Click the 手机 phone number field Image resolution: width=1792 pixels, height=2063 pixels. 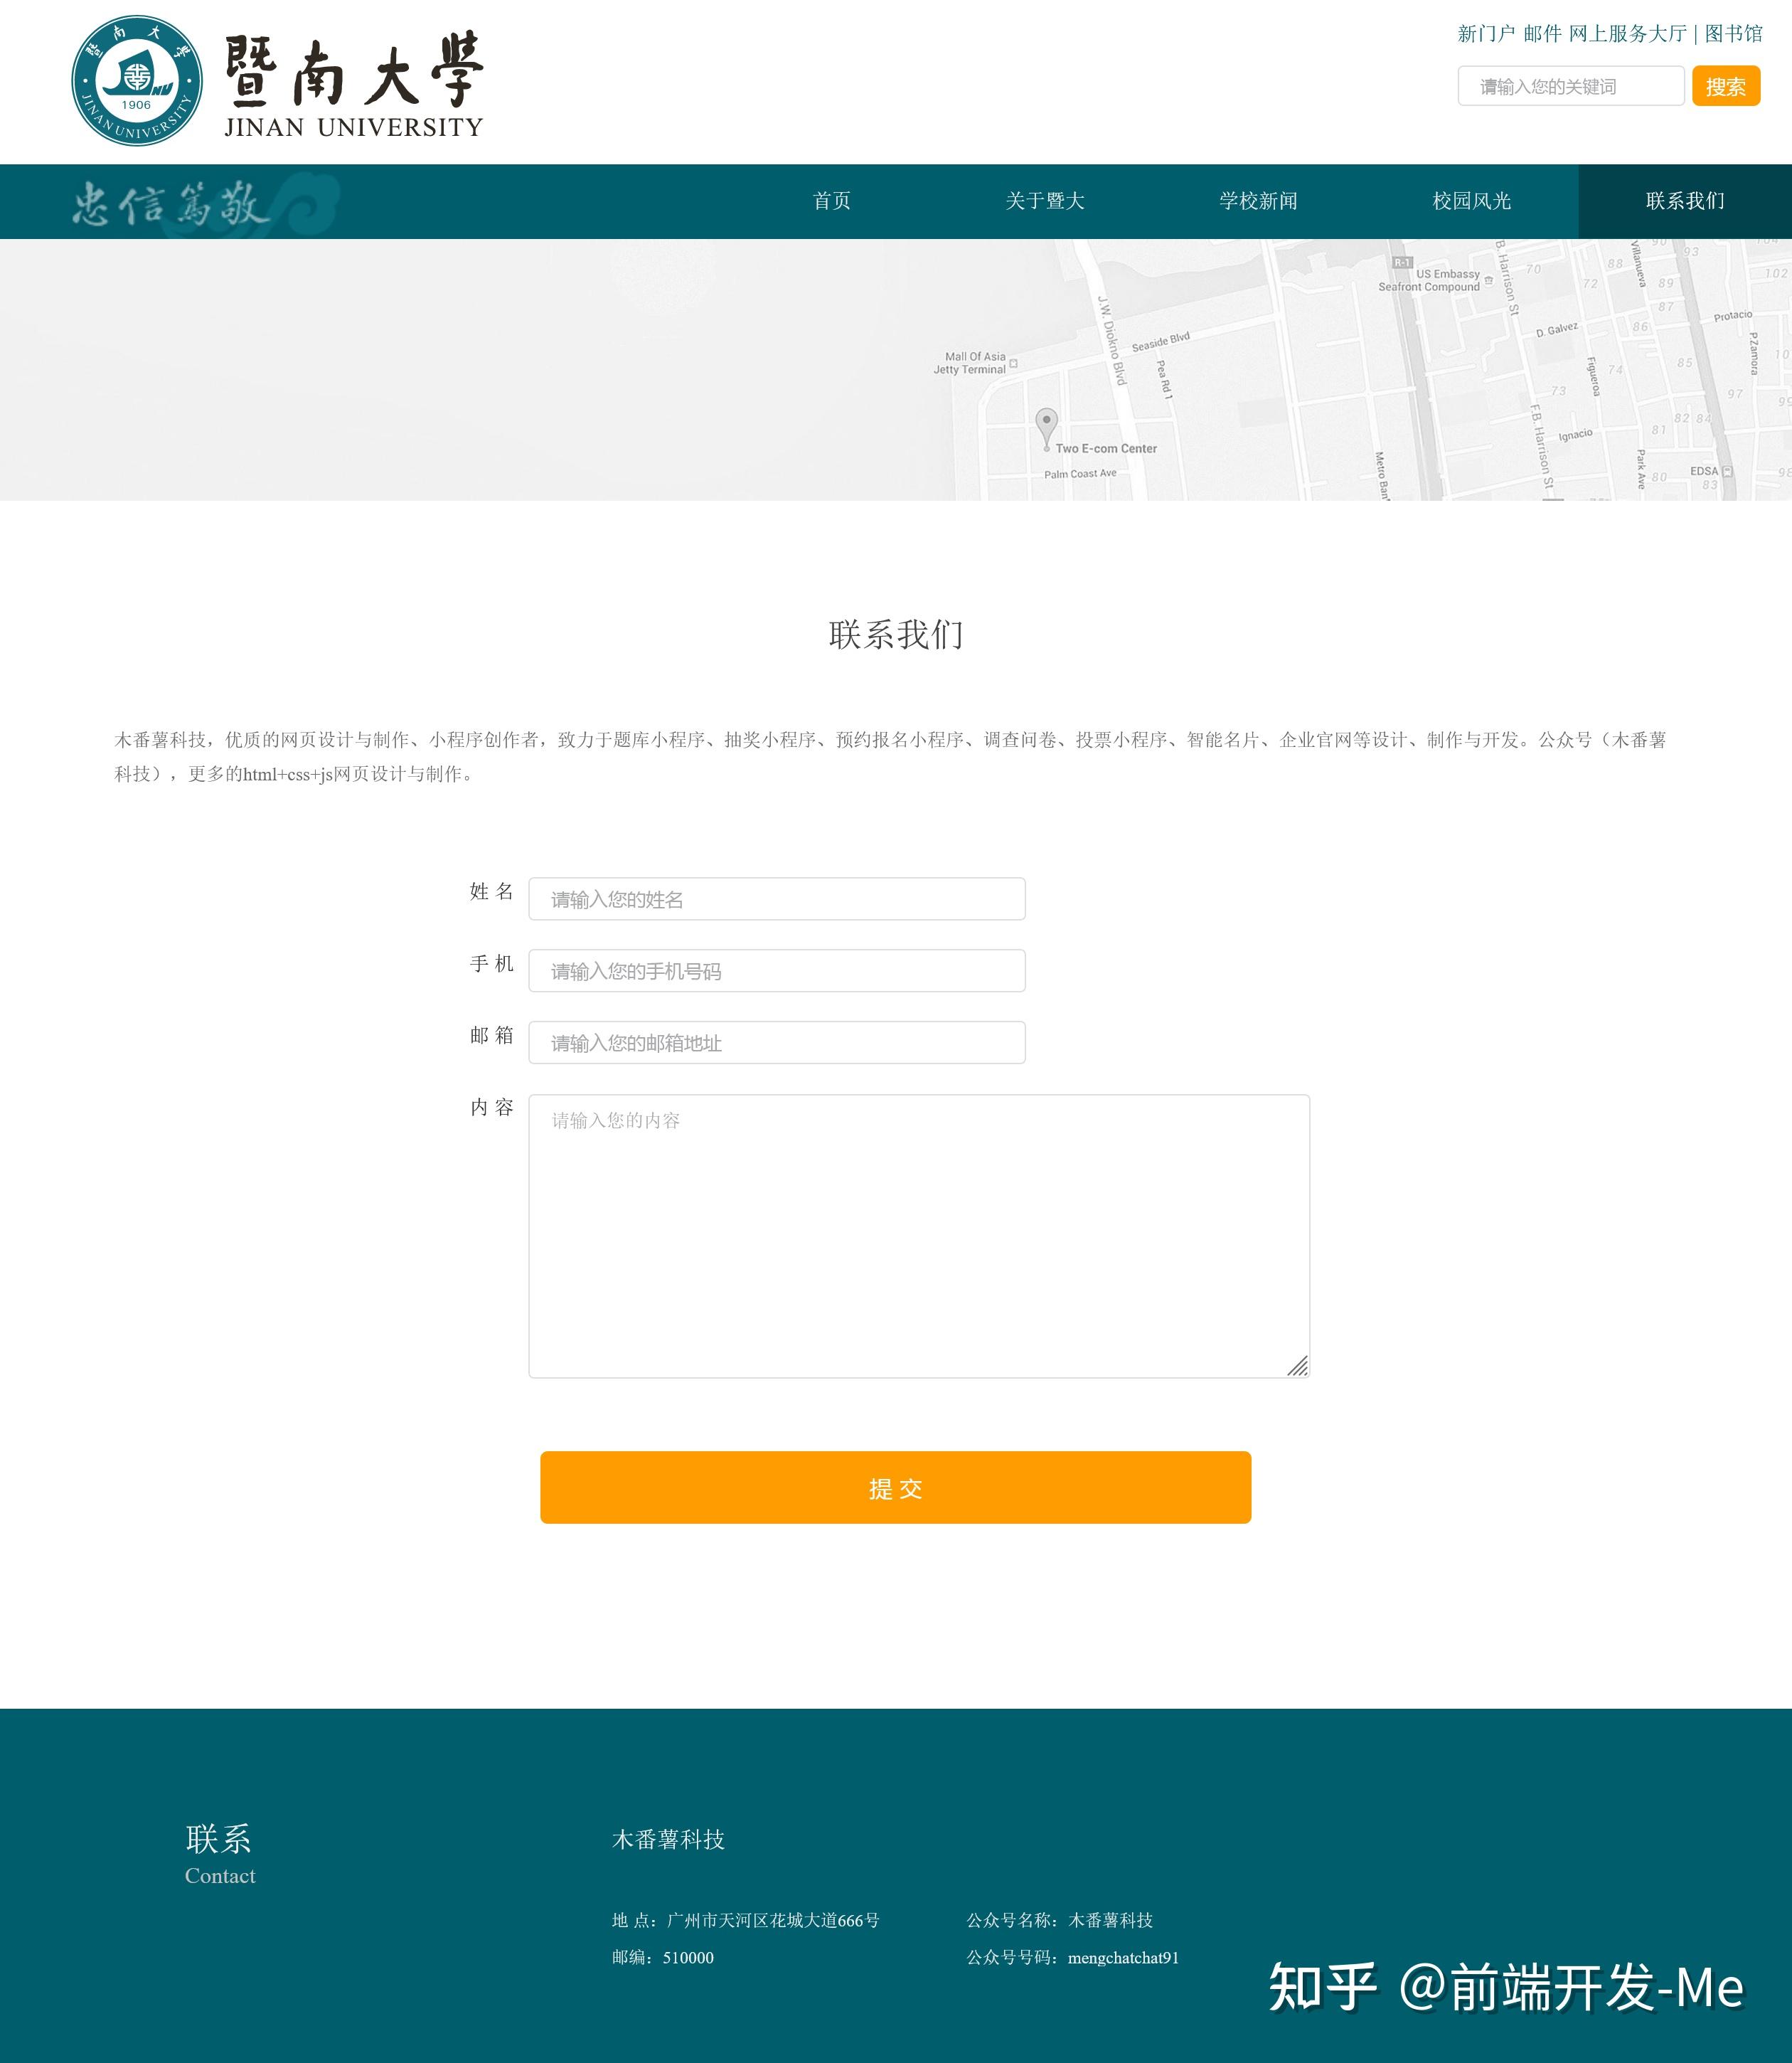click(x=776, y=970)
